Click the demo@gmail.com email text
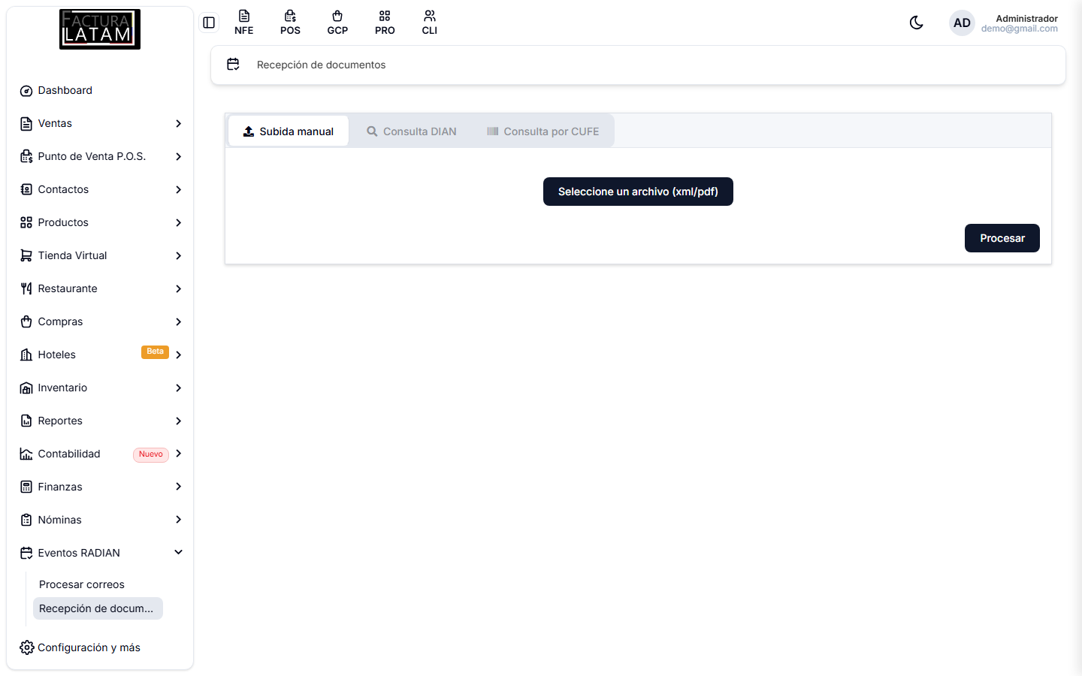 (x=1019, y=29)
